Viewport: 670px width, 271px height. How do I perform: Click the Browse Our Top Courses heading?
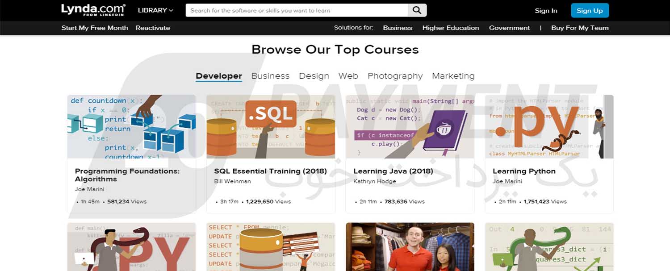335,49
